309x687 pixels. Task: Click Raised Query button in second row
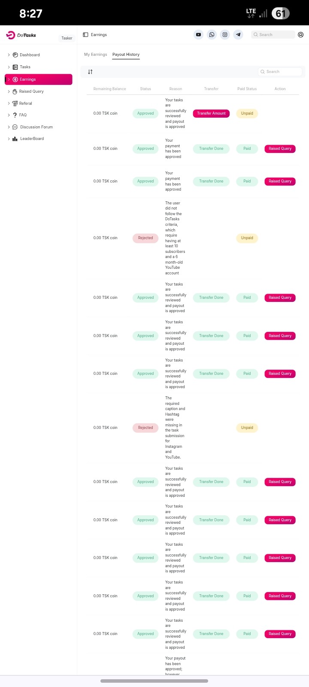click(x=280, y=149)
